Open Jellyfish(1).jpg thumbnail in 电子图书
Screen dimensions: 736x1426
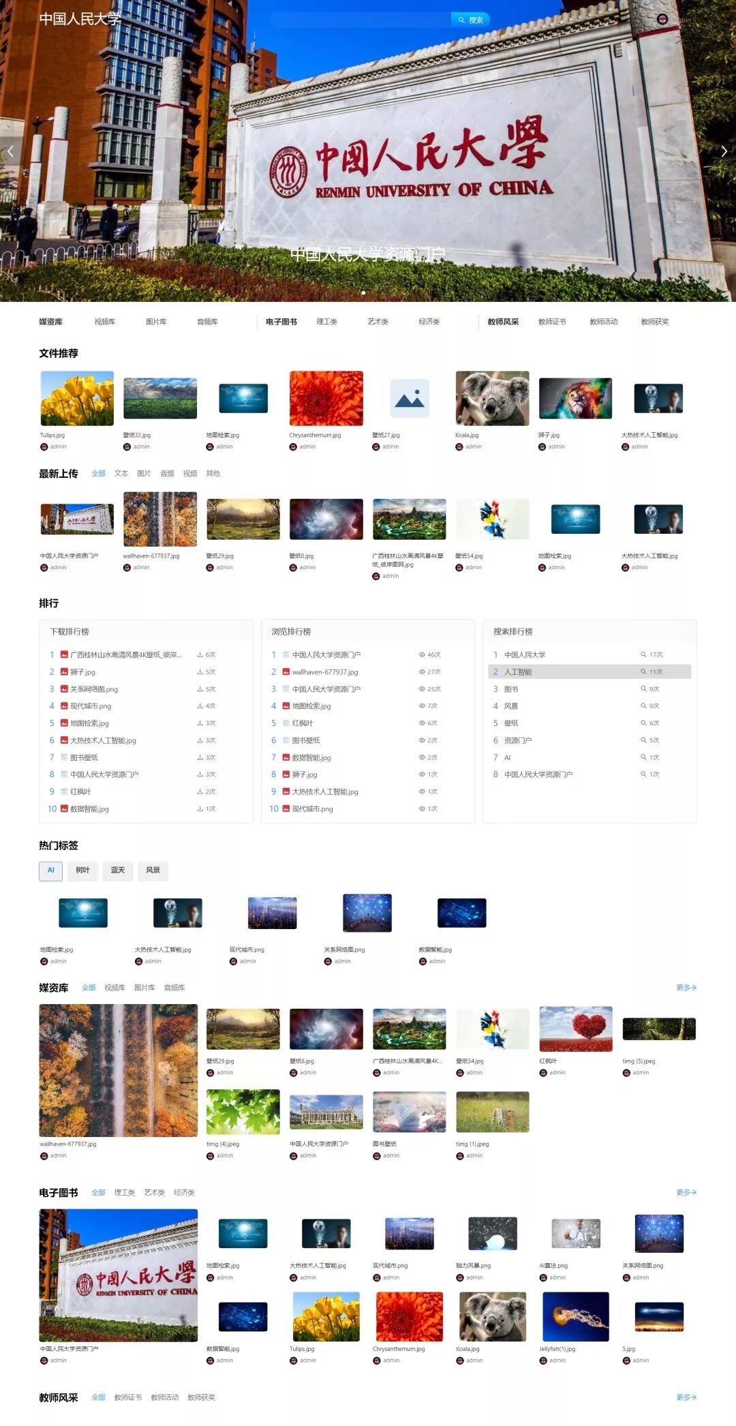tap(576, 1317)
